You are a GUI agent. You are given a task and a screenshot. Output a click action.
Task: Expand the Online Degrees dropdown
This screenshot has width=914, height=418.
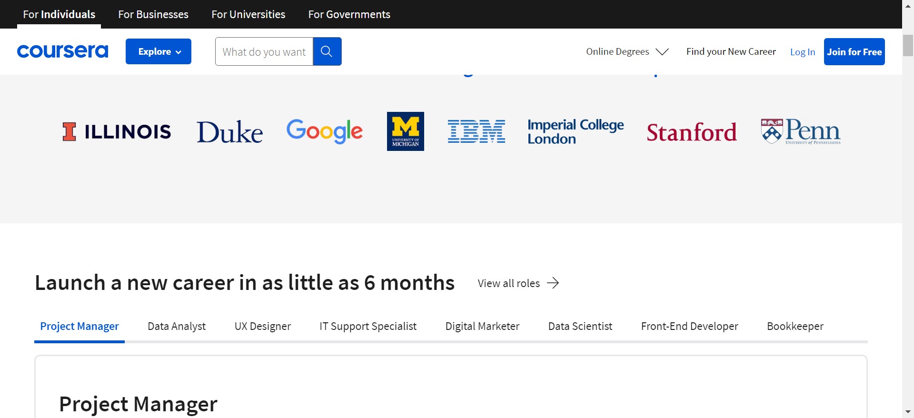(x=627, y=51)
